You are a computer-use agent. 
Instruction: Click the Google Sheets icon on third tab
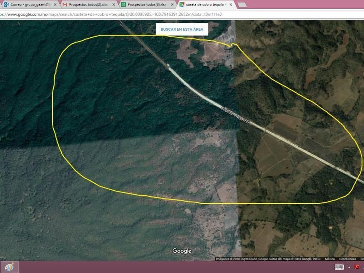(123, 4)
